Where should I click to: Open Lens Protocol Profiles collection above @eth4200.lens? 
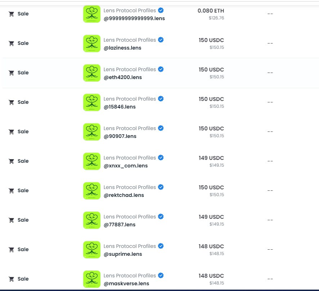tap(130, 69)
